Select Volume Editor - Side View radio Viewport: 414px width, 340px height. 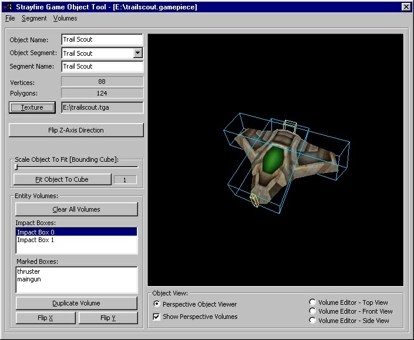(x=312, y=320)
